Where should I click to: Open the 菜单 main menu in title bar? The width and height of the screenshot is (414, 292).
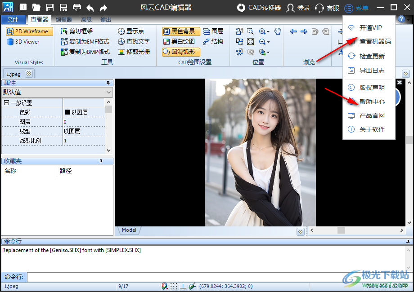pos(356,8)
